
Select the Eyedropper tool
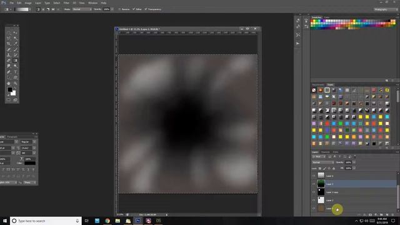(15, 44)
